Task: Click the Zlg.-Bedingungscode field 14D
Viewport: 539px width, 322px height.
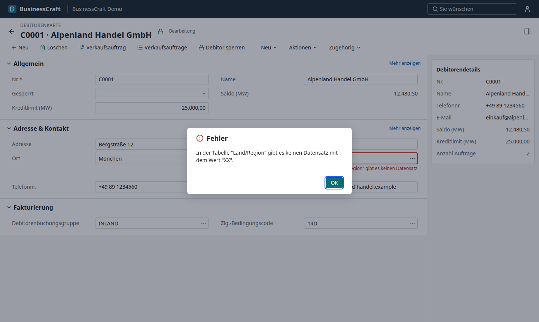Action: click(361, 223)
